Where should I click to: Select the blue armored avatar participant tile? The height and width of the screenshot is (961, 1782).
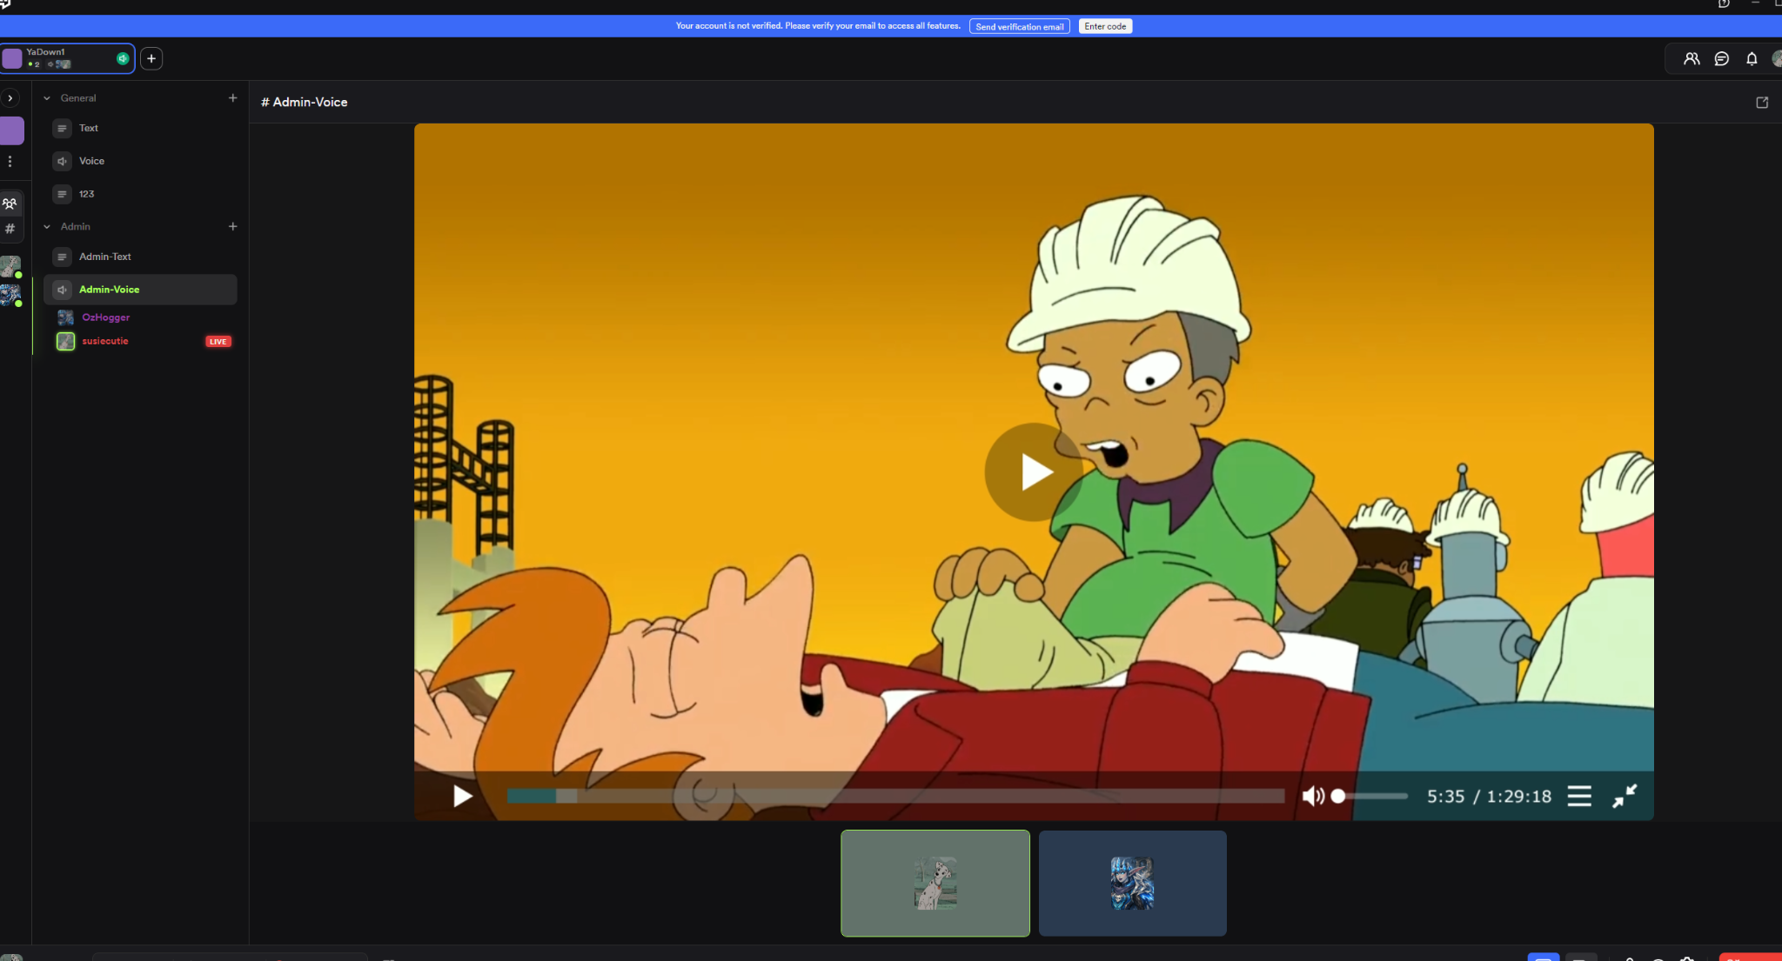pos(1133,883)
